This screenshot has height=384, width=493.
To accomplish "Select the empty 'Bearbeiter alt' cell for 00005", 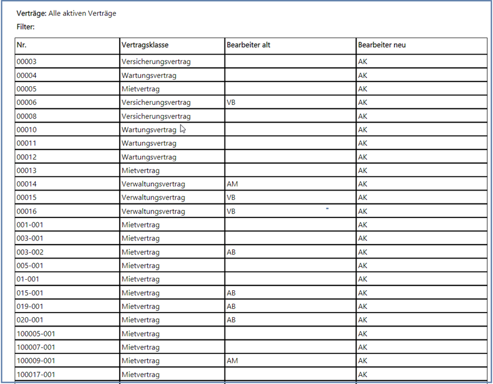I will pyautogui.click(x=290, y=89).
